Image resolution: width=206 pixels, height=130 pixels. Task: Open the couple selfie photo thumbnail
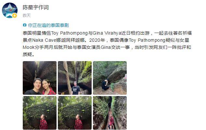(40, 78)
